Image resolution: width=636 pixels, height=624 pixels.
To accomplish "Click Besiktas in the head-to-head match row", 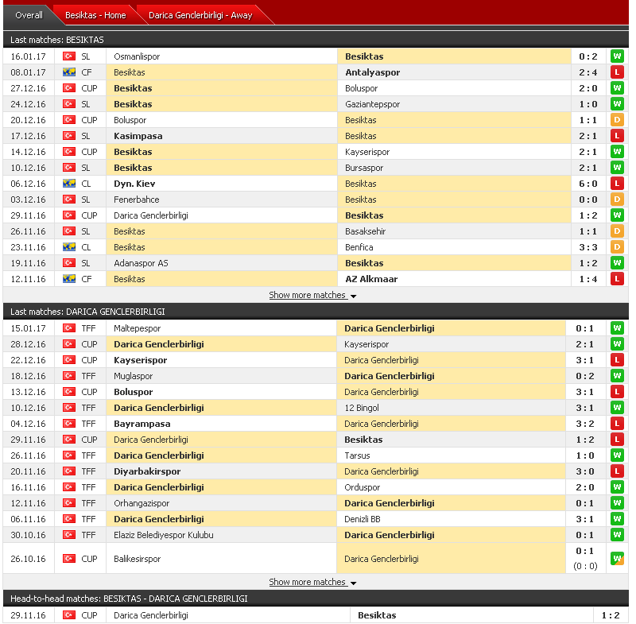I will (377, 615).
